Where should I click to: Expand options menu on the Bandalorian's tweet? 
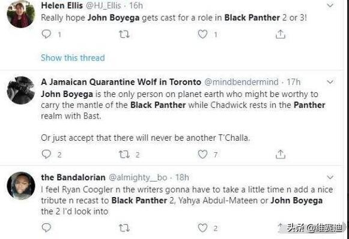tap(330, 177)
